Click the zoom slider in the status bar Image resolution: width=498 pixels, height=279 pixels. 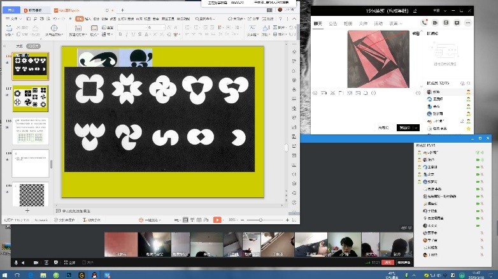coord(261,220)
